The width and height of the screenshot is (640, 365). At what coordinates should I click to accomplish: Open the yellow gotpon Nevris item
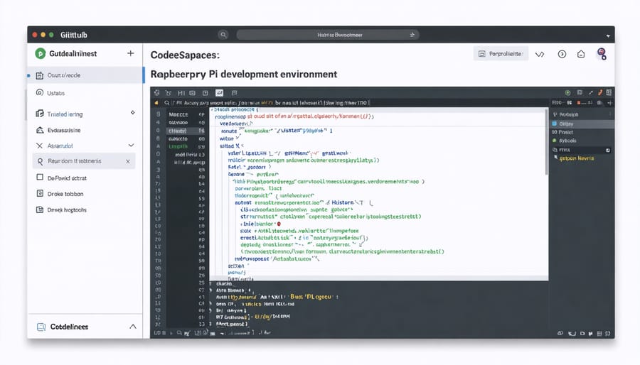(576, 158)
